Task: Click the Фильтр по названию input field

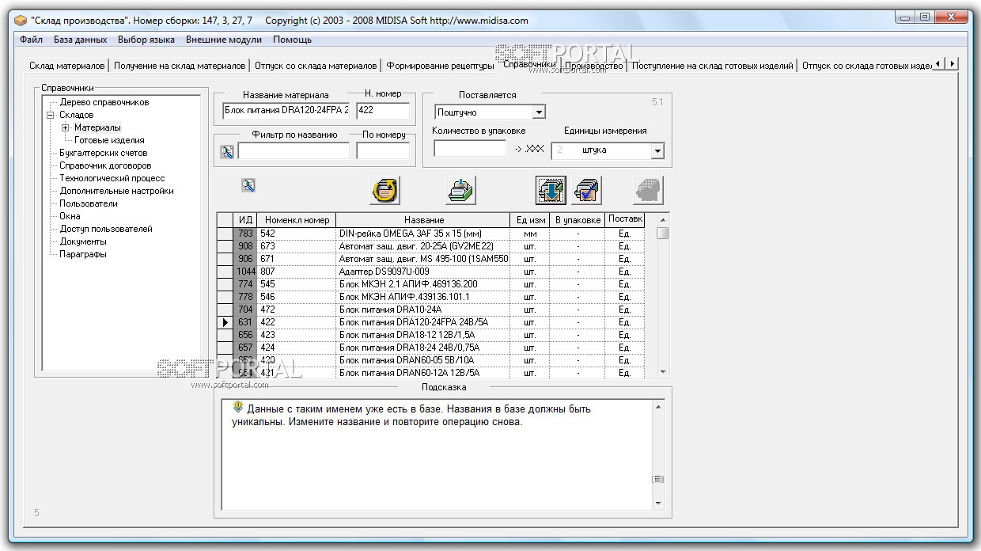Action: click(294, 150)
